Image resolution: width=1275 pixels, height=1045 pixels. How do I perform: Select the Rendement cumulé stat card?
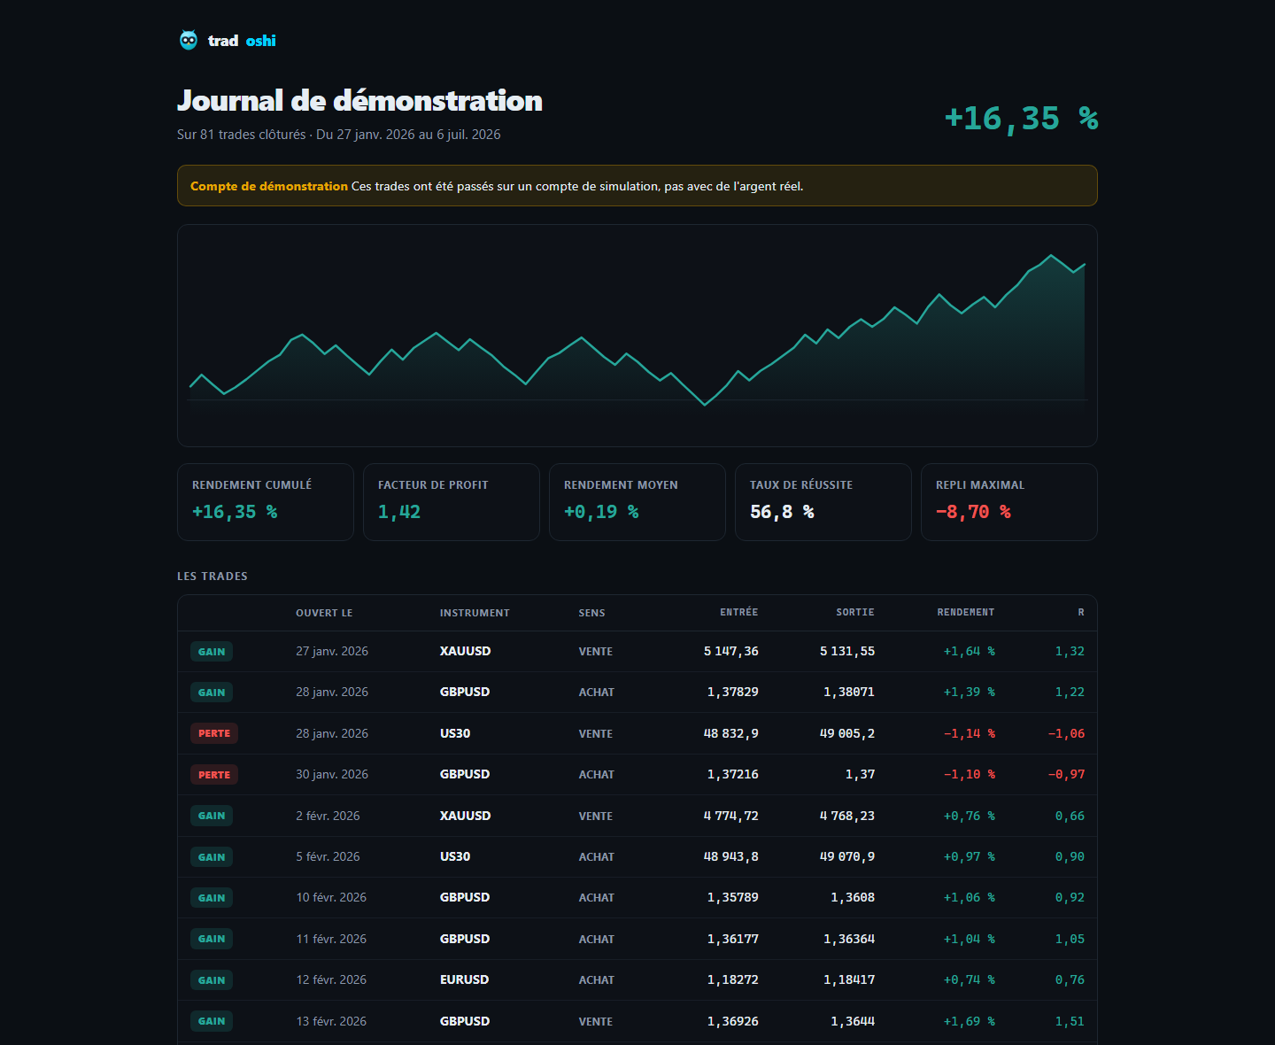[266, 502]
